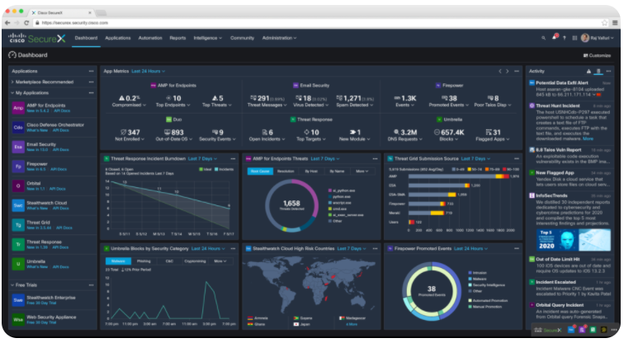The height and width of the screenshot is (343, 624).
Task: Open the notifications bell
Action: [x=555, y=37]
